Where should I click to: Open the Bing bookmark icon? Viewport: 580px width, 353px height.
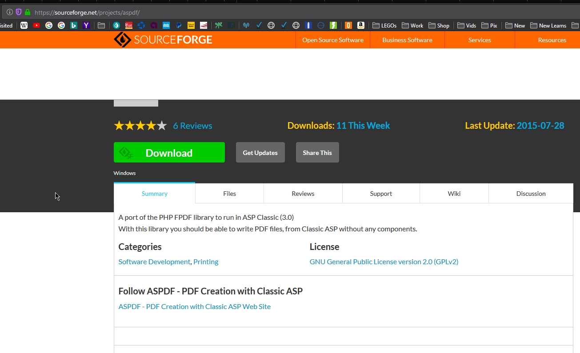[x=74, y=25]
